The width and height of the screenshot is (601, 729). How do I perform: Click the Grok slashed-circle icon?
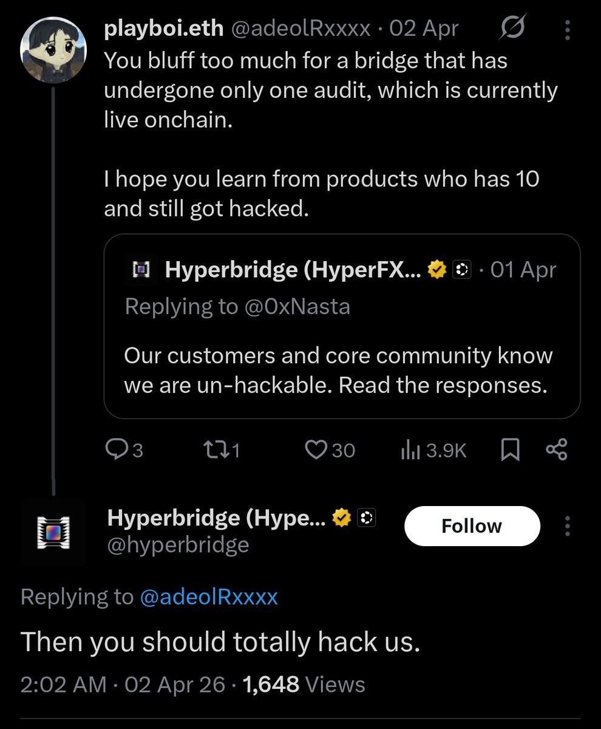click(x=512, y=28)
